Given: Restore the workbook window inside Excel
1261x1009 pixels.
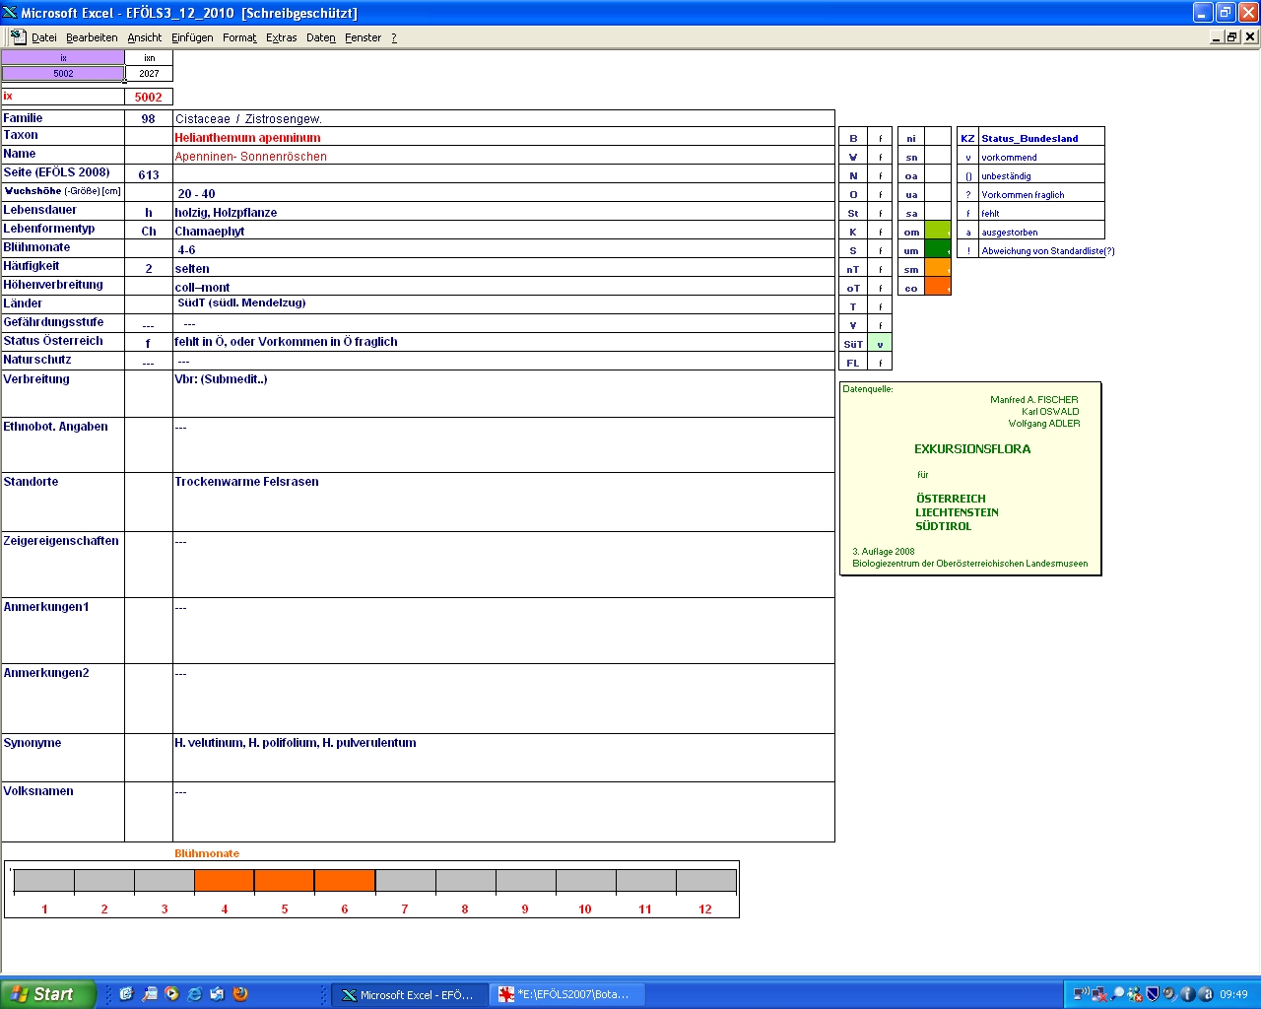Looking at the screenshot, I should [x=1232, y=36].
